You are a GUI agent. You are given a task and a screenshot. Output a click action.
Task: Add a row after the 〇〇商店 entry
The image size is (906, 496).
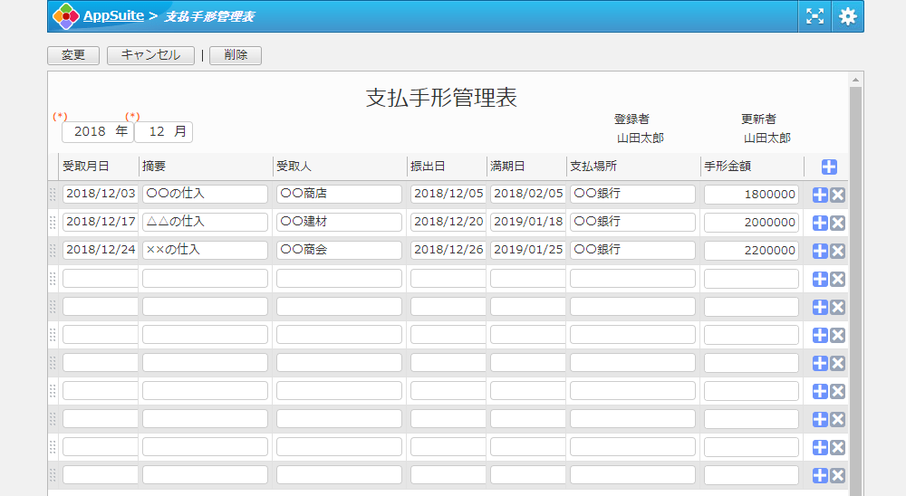pos(820,195)
